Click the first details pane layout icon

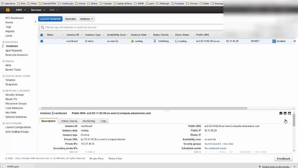click(x=281, y=113)
